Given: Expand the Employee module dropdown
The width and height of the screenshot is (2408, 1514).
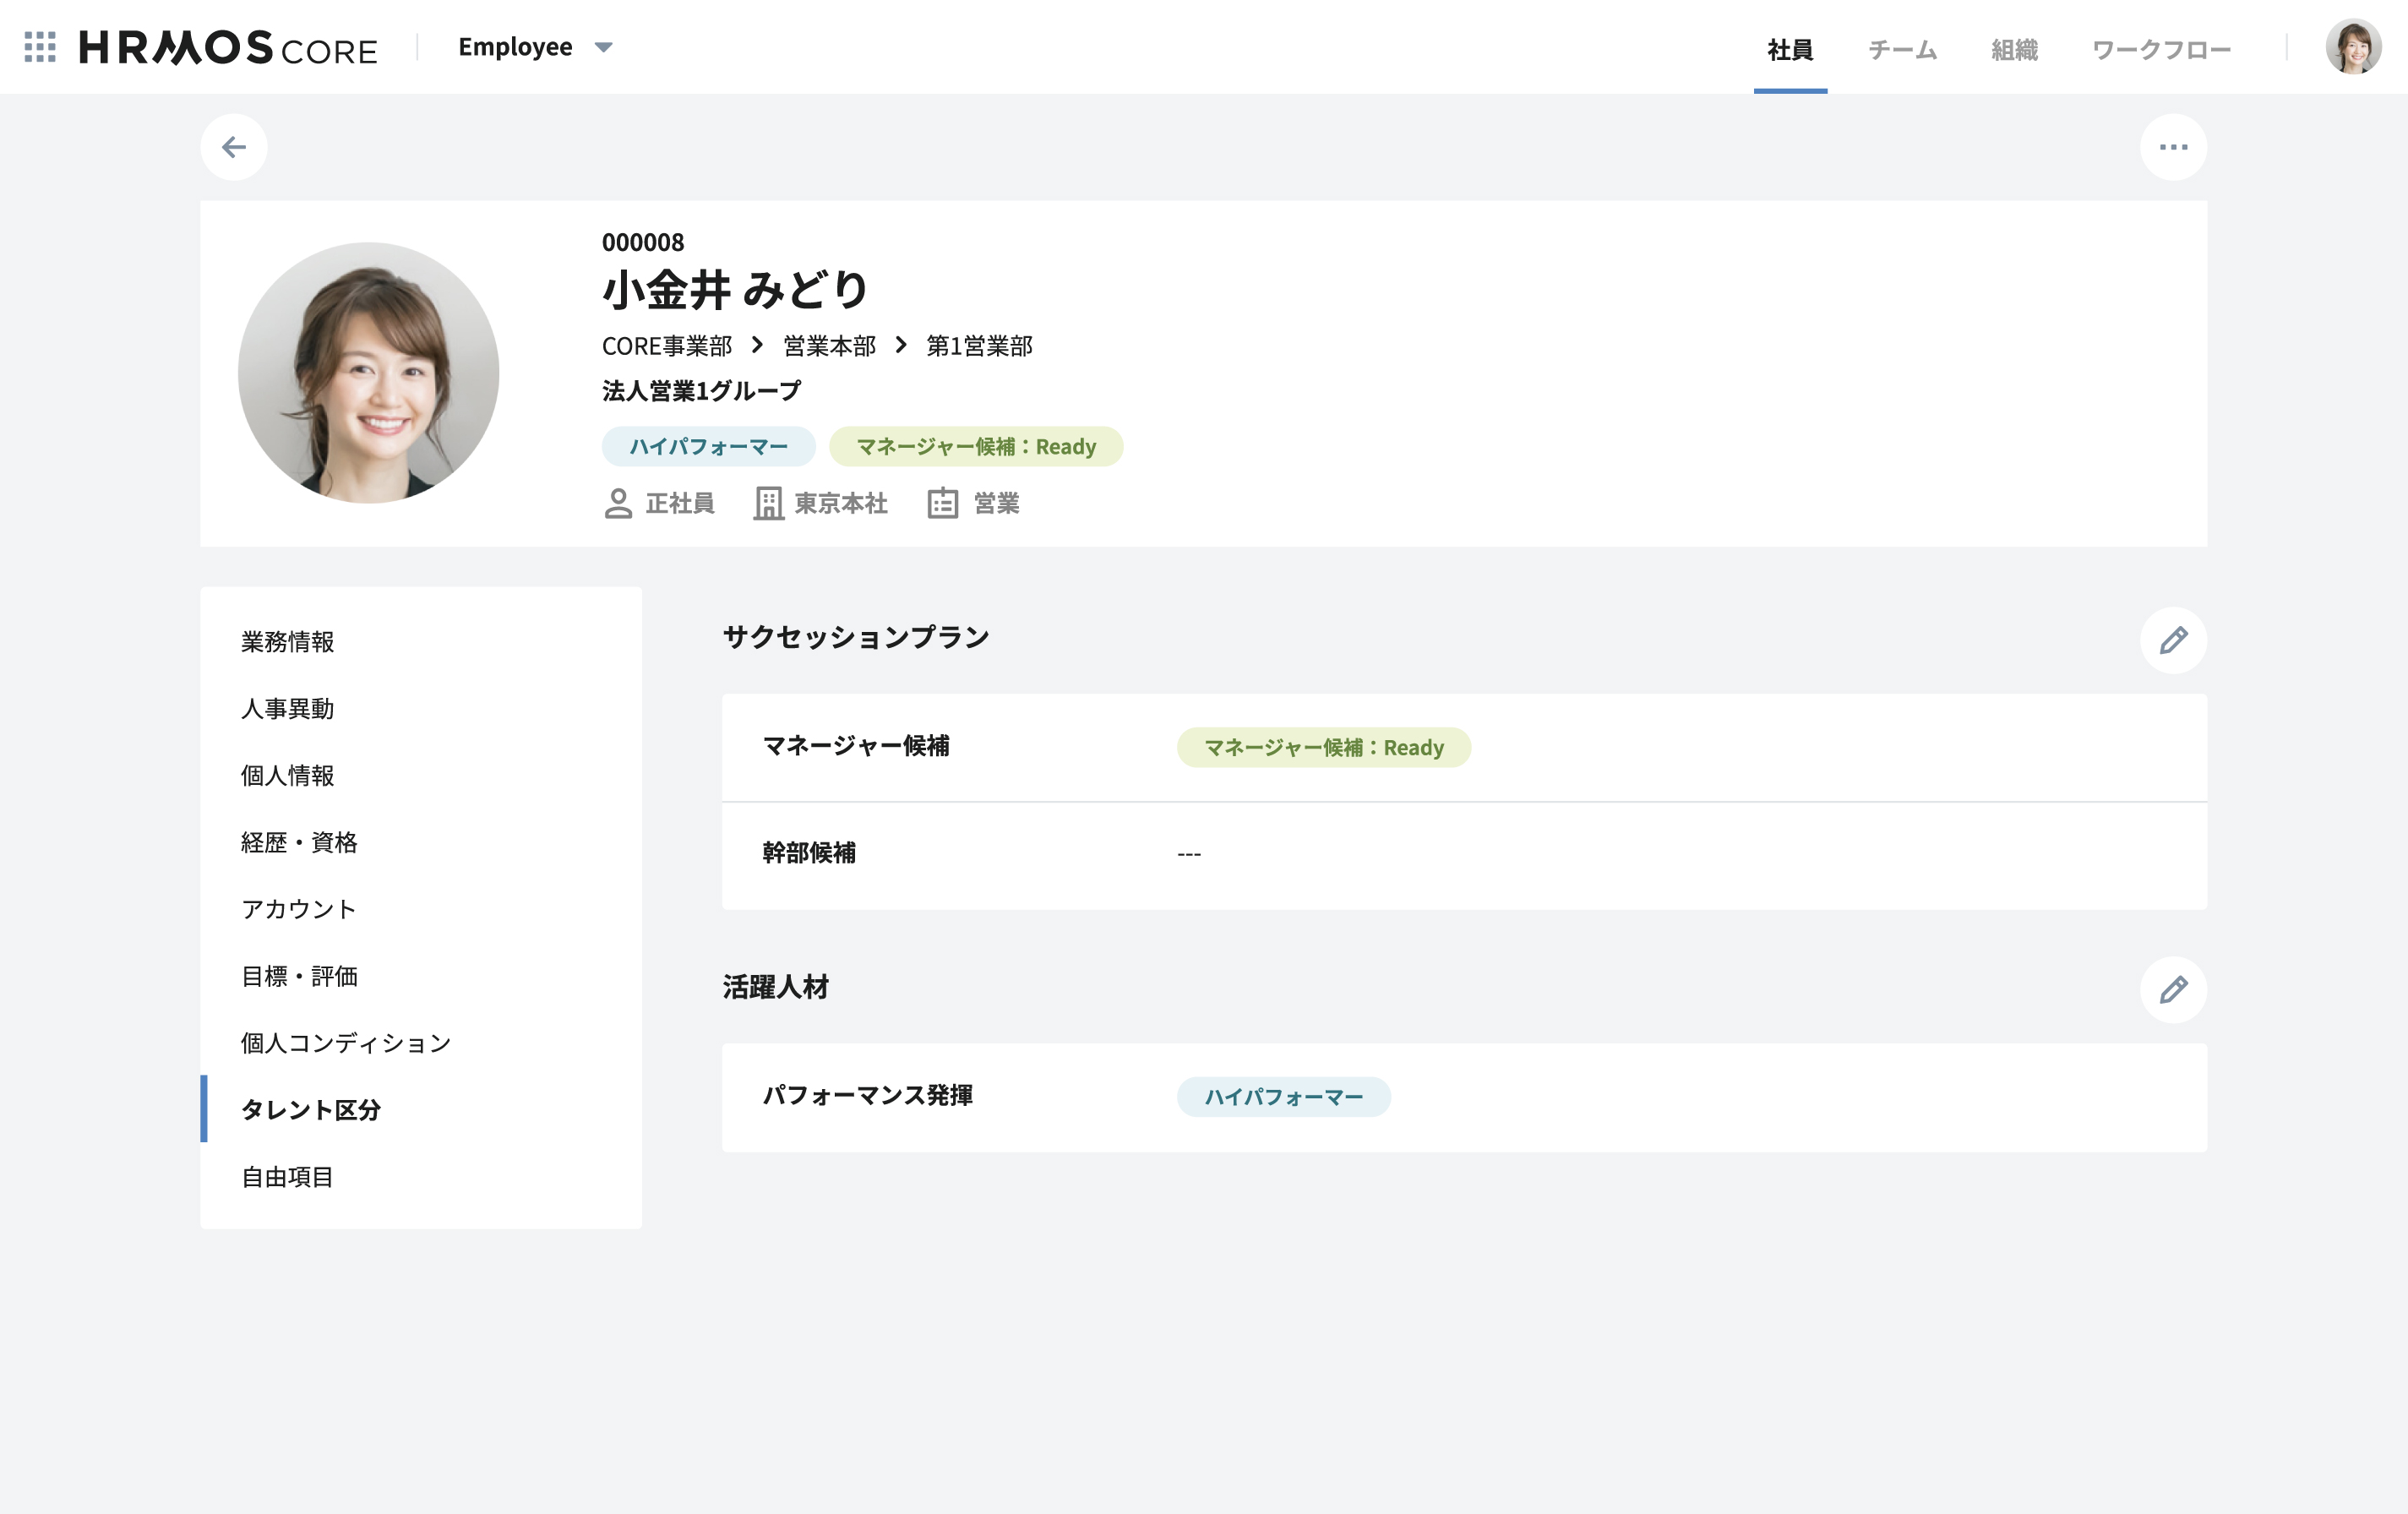Looking at the screenshot, I should coord(605,47).
